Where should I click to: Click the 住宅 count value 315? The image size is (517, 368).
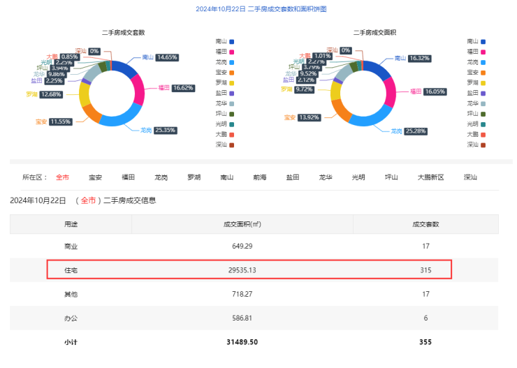(x=425, y=270)
